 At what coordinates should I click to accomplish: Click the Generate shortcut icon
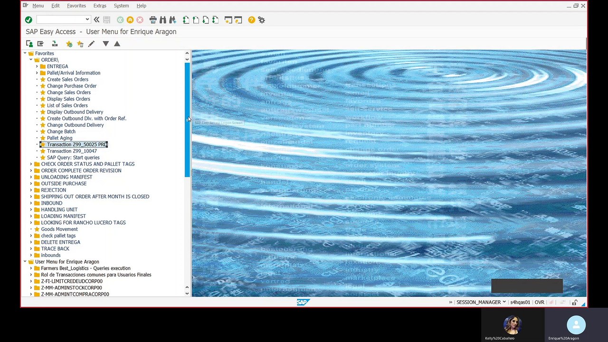click(x=238, y=20)
